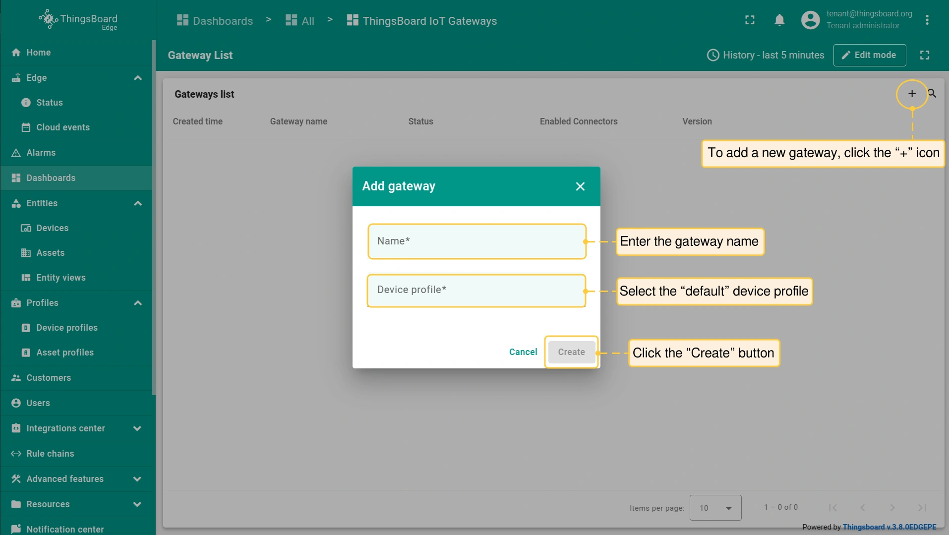Close the Add gateway dialog
This screenshot has width=949, height=535.
tap(580, 186)
